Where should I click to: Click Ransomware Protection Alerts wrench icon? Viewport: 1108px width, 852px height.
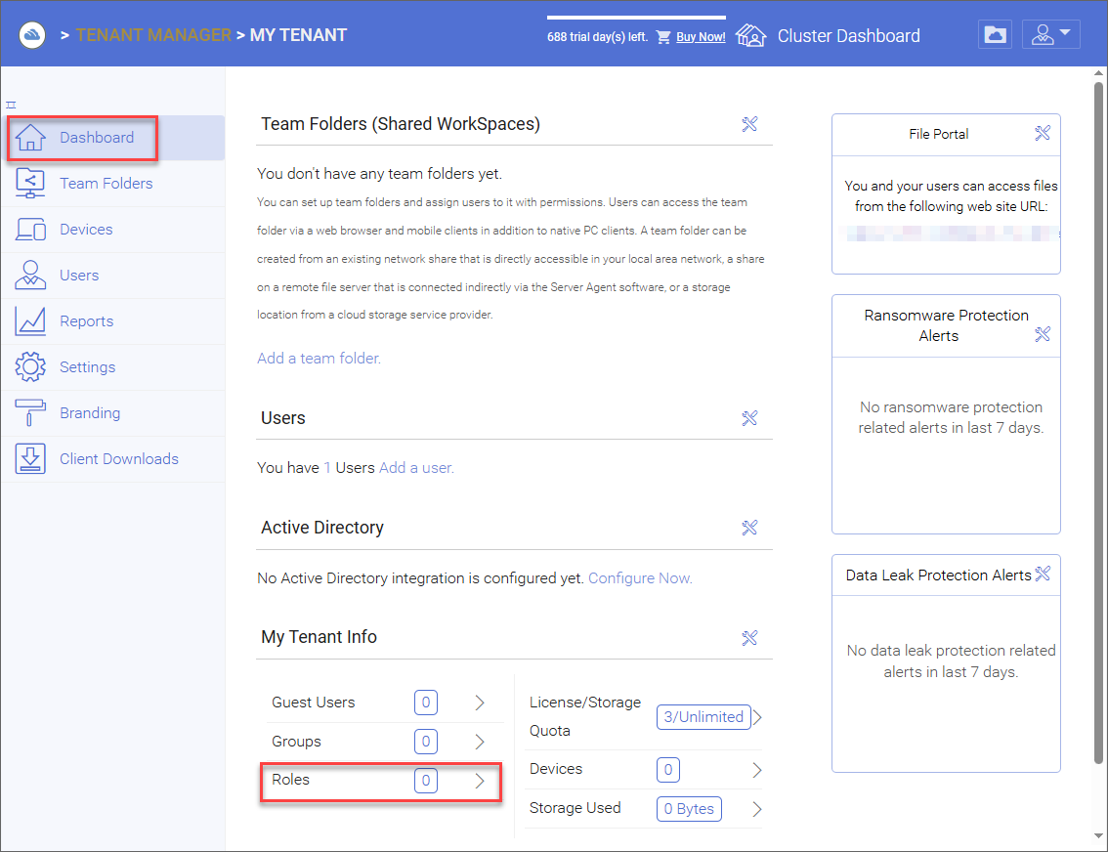click(x=1043, y=334)
